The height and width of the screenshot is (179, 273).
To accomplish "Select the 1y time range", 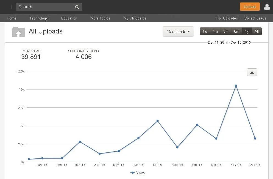I will [x=247, y=31].
